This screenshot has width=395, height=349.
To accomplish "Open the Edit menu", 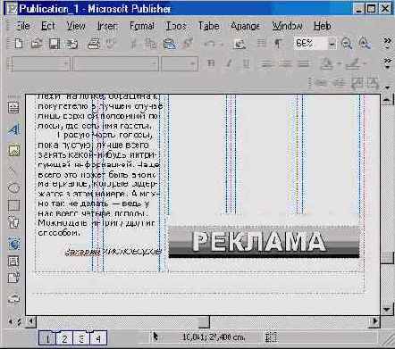I will click(x=47, y=26).
